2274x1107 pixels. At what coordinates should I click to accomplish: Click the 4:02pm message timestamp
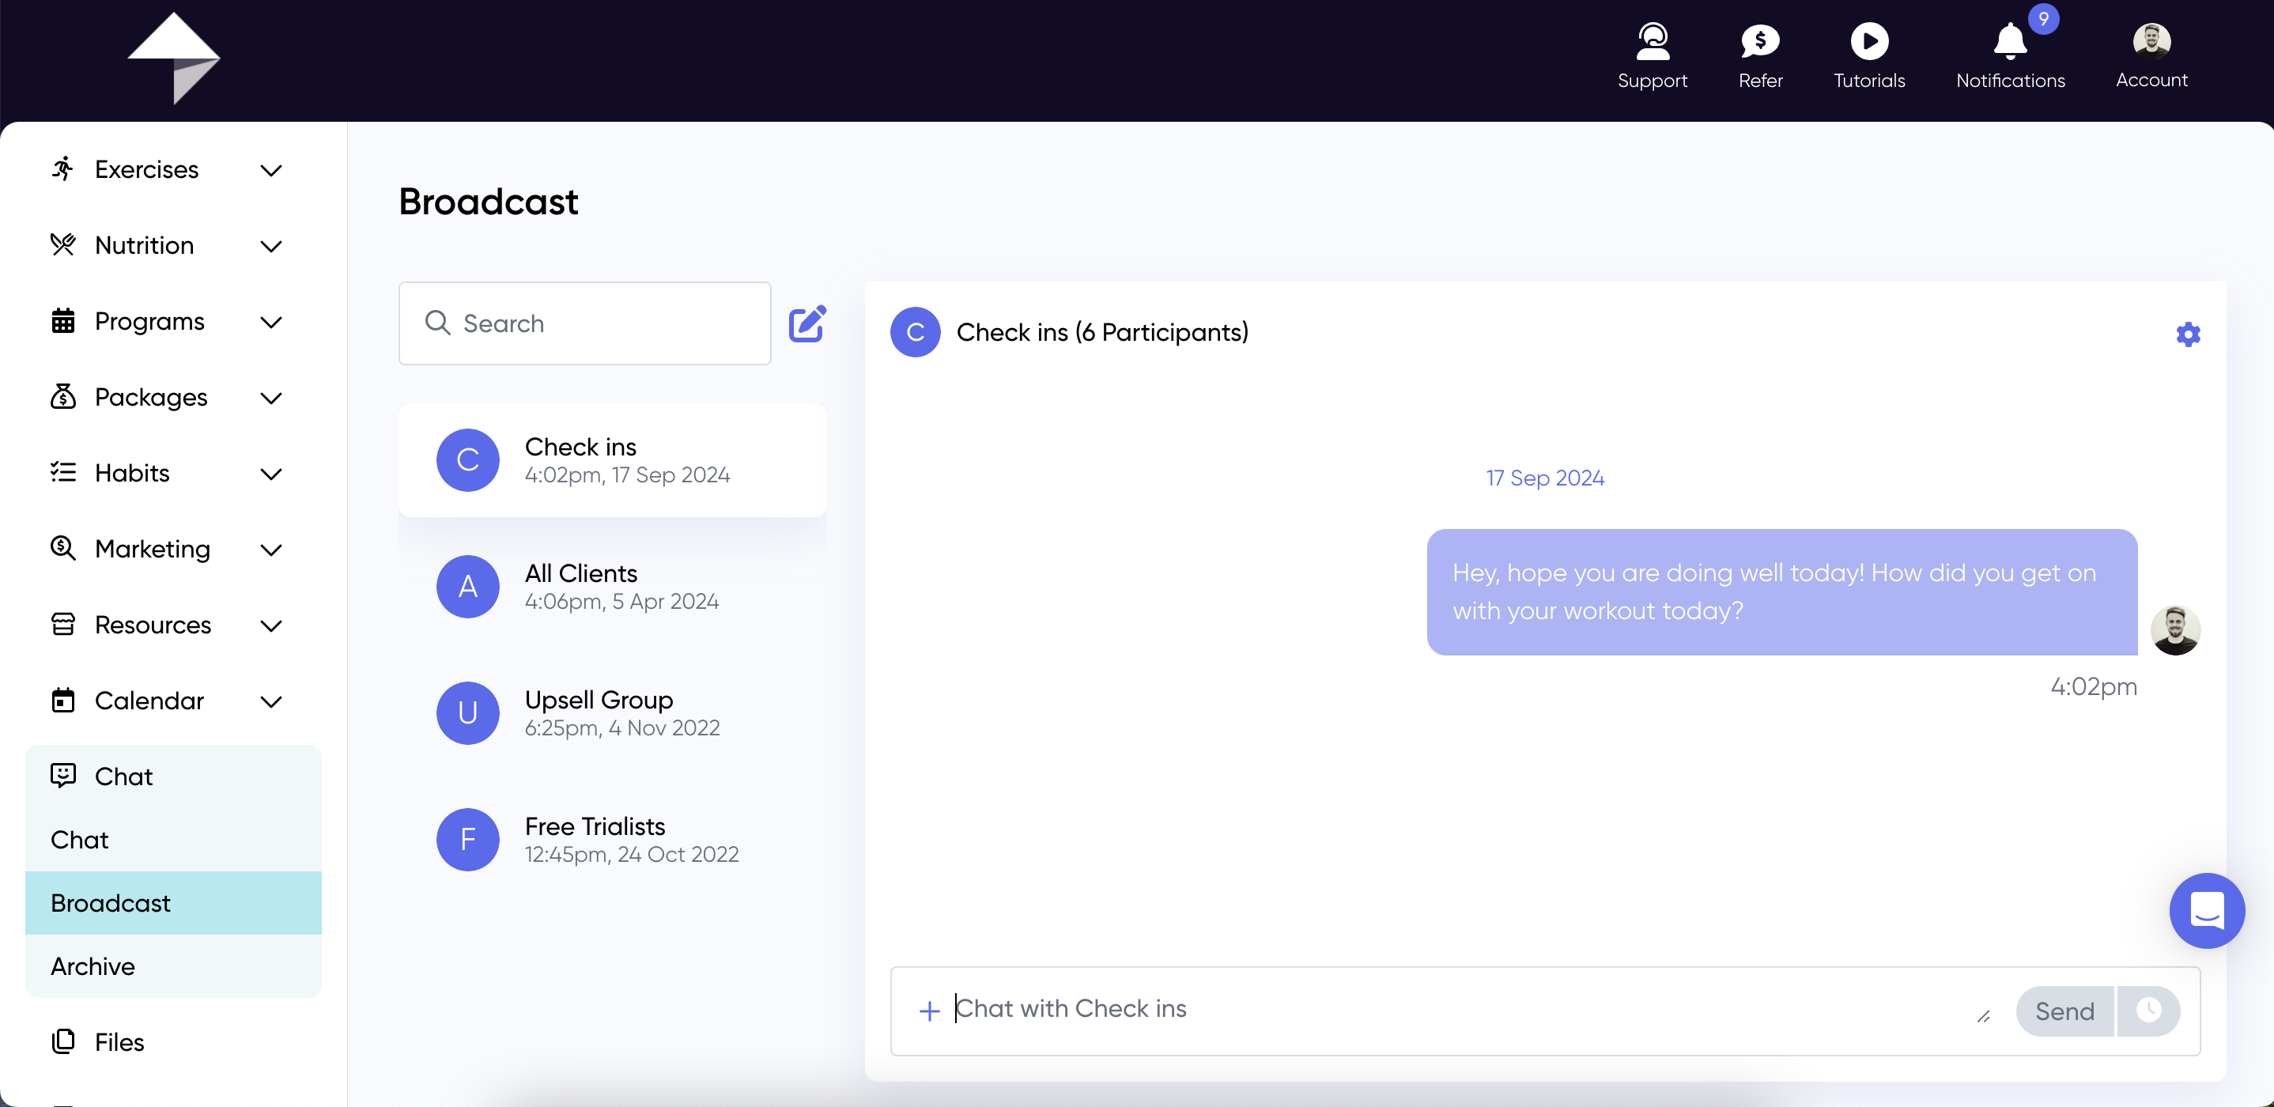2092,686
